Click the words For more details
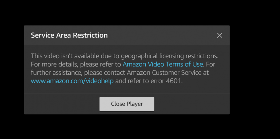 (54, 64)
